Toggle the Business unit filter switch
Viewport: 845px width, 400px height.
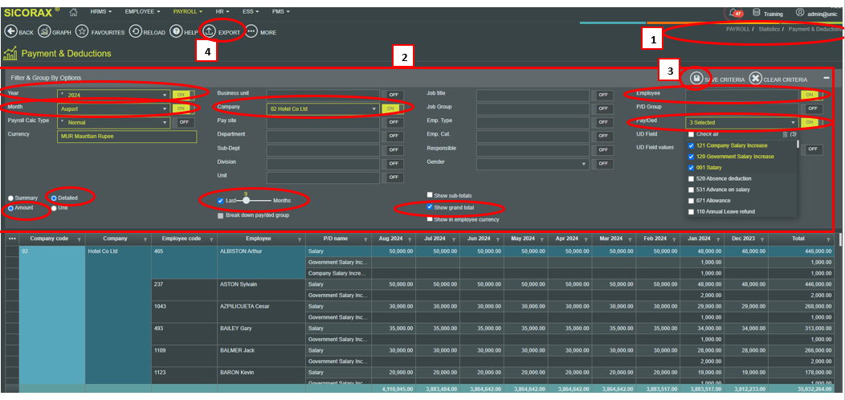coord(394,95)
